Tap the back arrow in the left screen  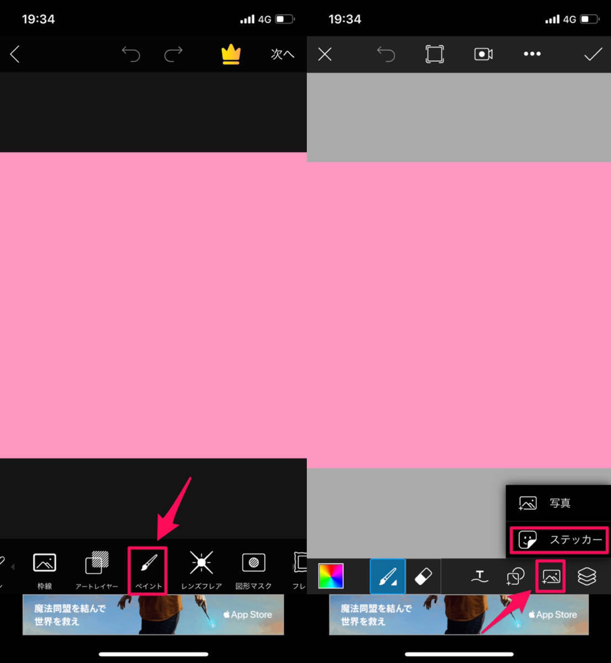(15, 54)
